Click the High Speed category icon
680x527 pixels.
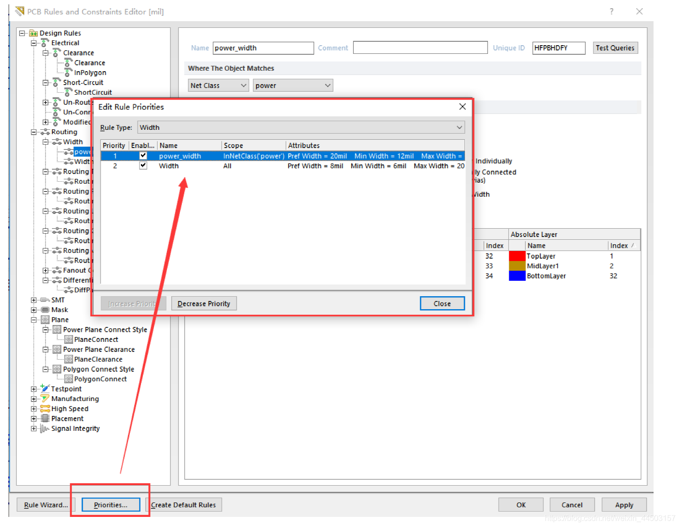tap(45, 409)
